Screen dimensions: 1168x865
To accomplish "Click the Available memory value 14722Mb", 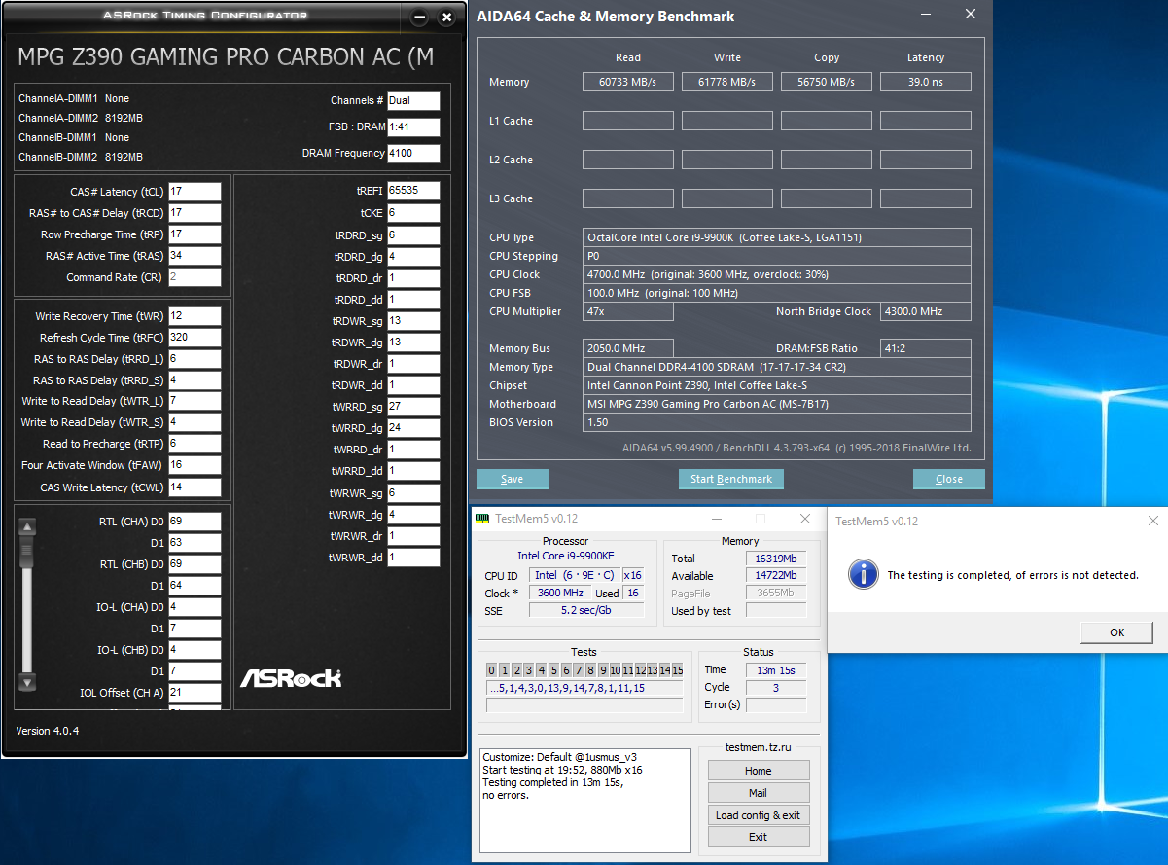I will [x=776, y=576].
